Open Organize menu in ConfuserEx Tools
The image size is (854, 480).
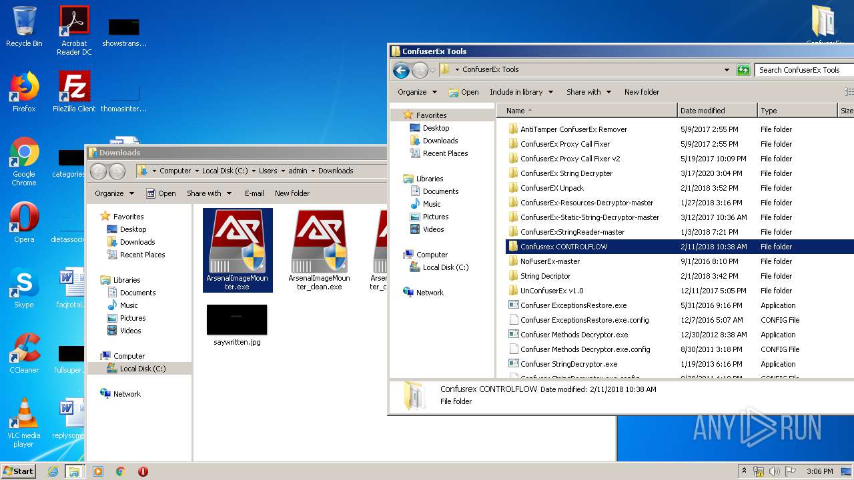(x=417, y=92)
